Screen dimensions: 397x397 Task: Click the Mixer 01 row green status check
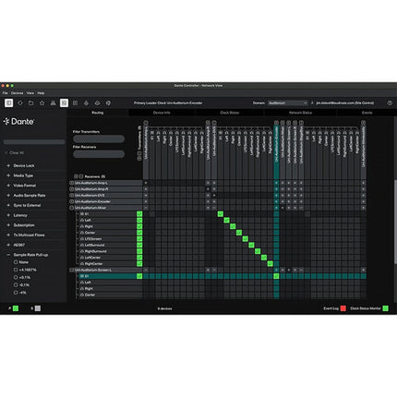[139, 214]
